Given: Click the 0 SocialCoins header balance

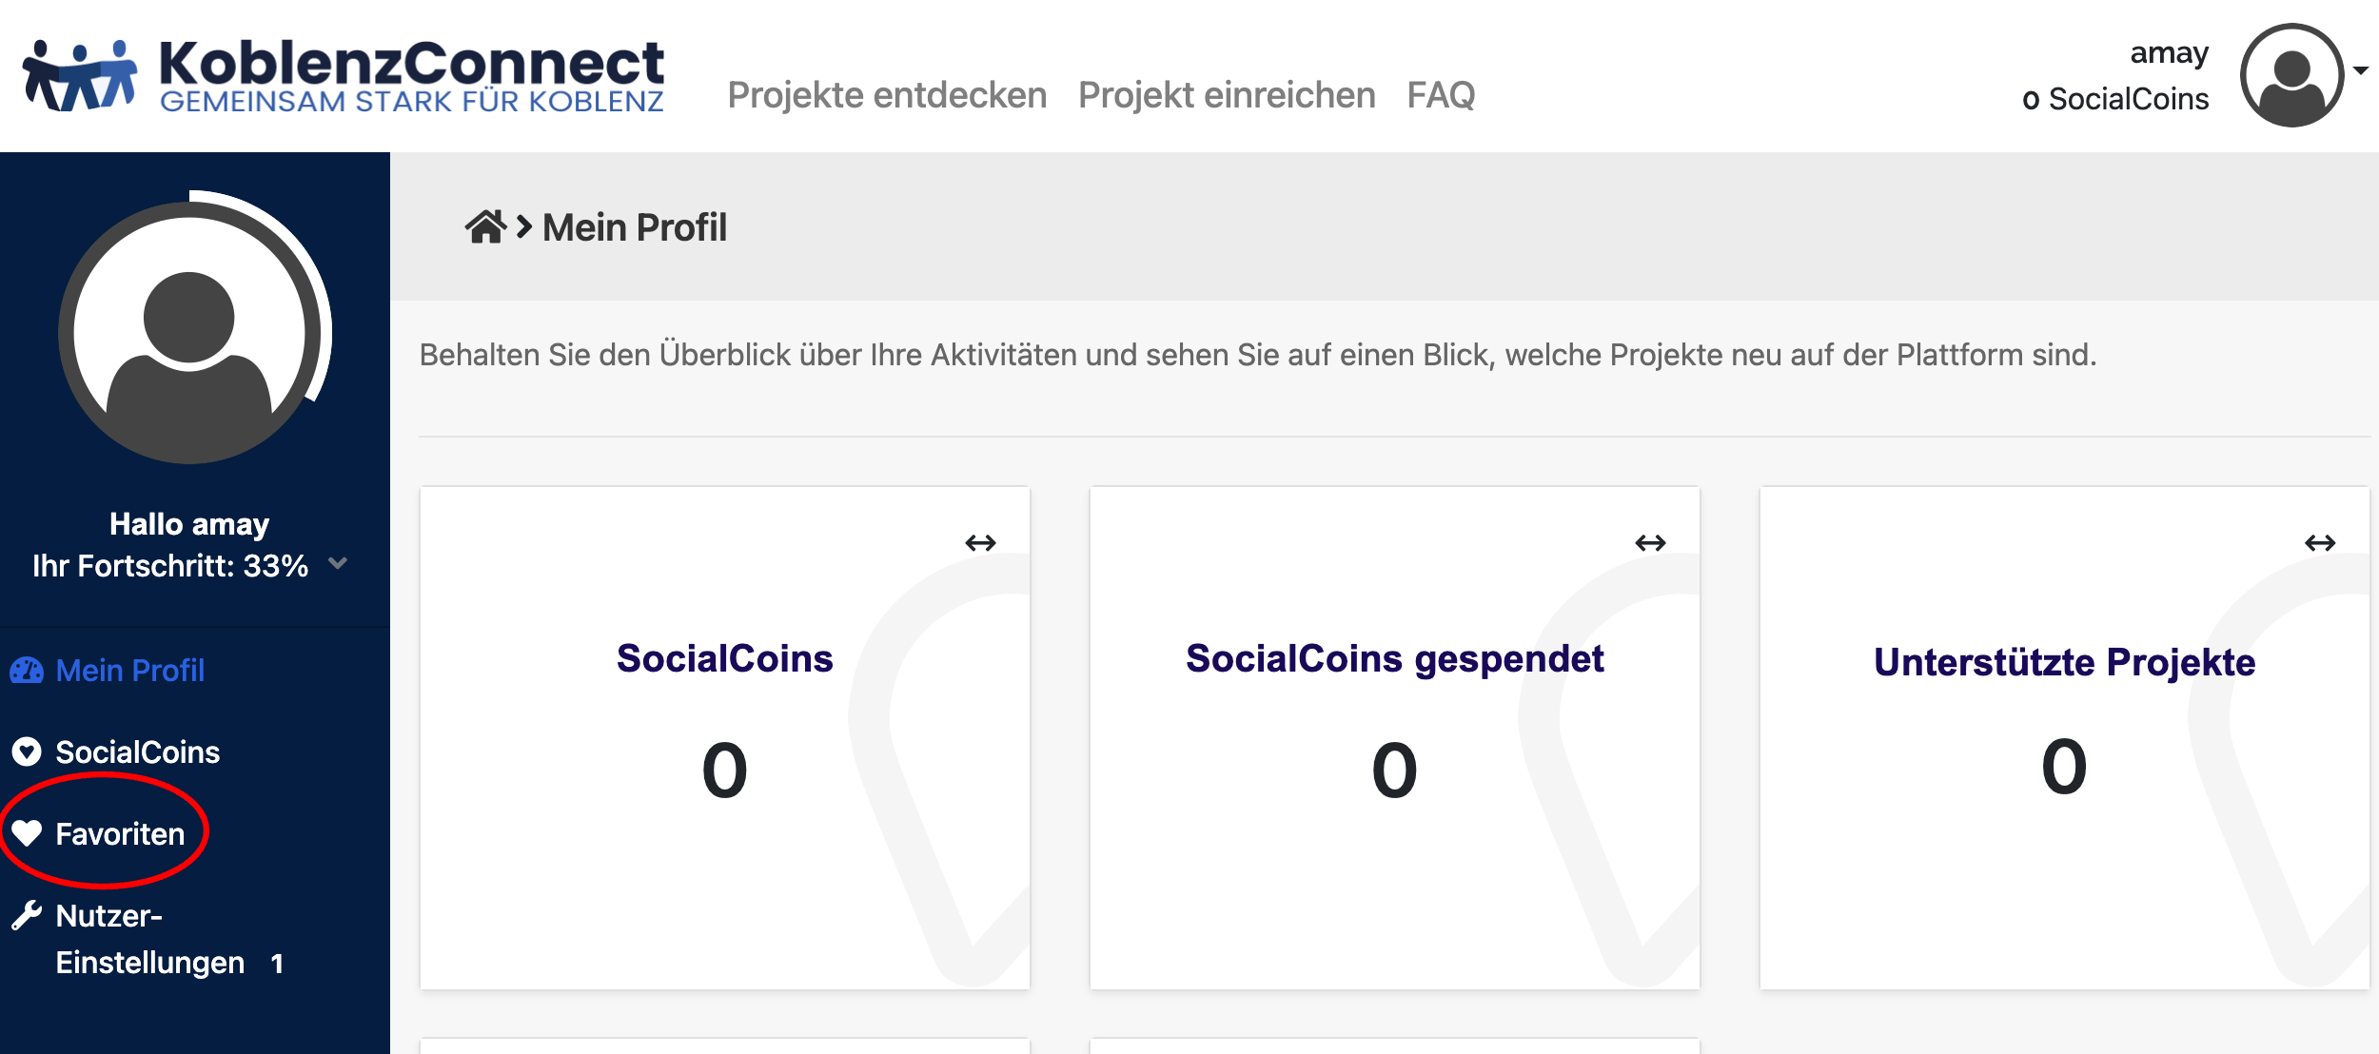Looking at the screenshot, I should [x=2115, y=99].
